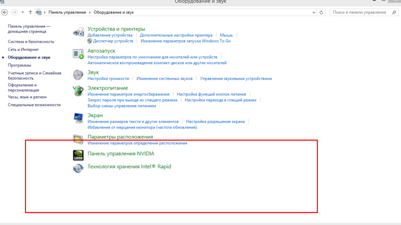
Task: Click Настройка параметров по умолчанию для носителей
Action: (152, 57)
